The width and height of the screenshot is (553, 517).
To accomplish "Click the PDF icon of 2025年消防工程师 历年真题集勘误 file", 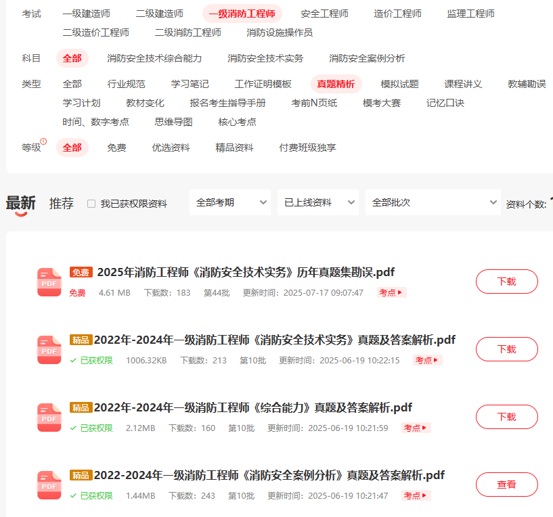I will coord(49,282).
